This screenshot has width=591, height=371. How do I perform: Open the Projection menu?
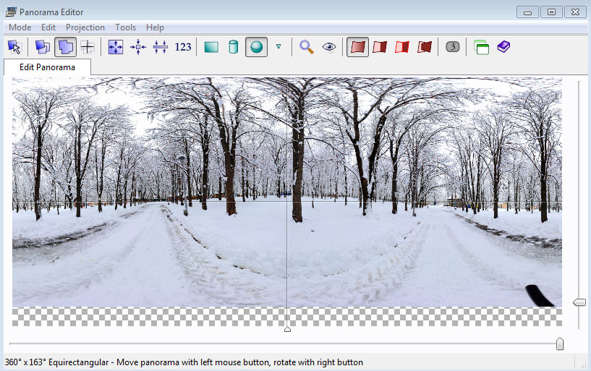click(85, 27)
